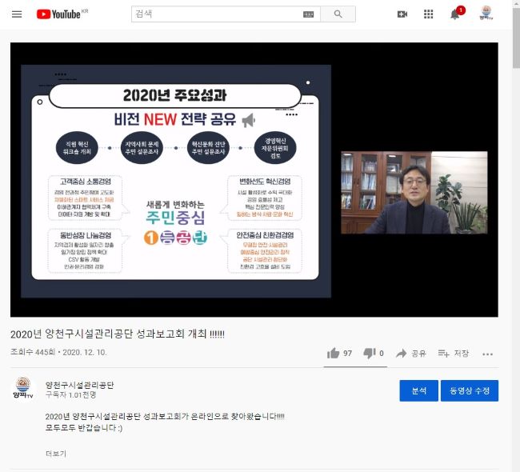
Task: Click the blue 분석 button
Action: [x=418, y=390]
